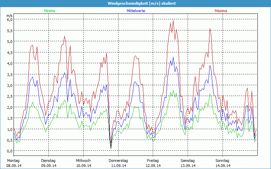Click the blue Mittelwerte legend label
This screenshot has height=169, width=271.
[x=136, y=11]
